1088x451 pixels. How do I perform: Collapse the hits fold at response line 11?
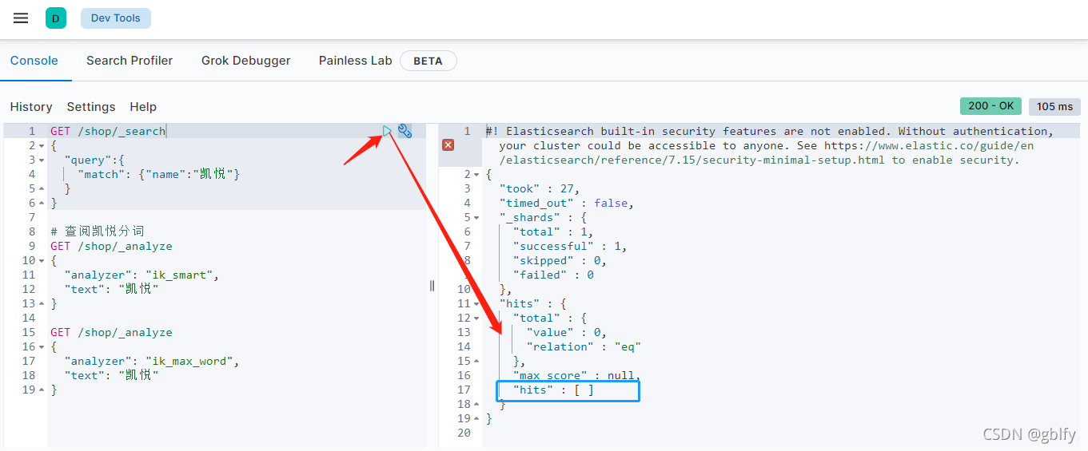(x=476, y=303)
